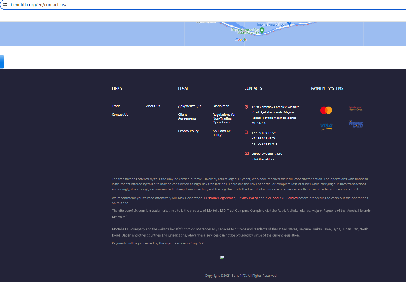The width and height of the screenshot is (406, 282).
Task: Click the blue side tab on left edge
Action: [x=2, y=62]
